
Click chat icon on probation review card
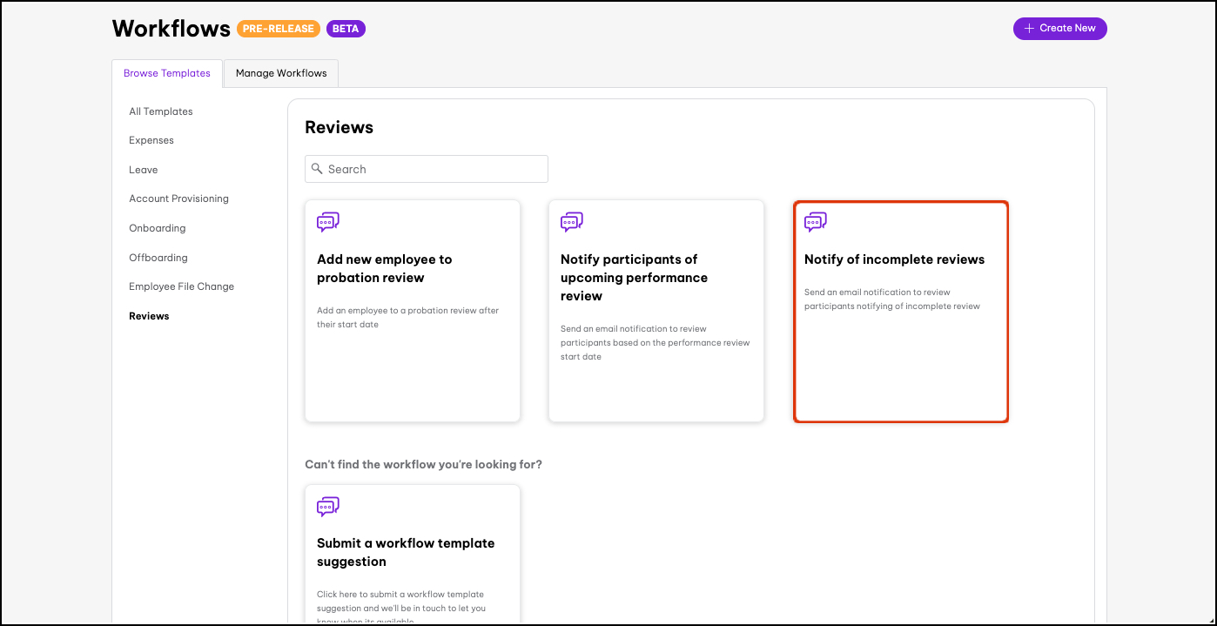tap(327, 222)
